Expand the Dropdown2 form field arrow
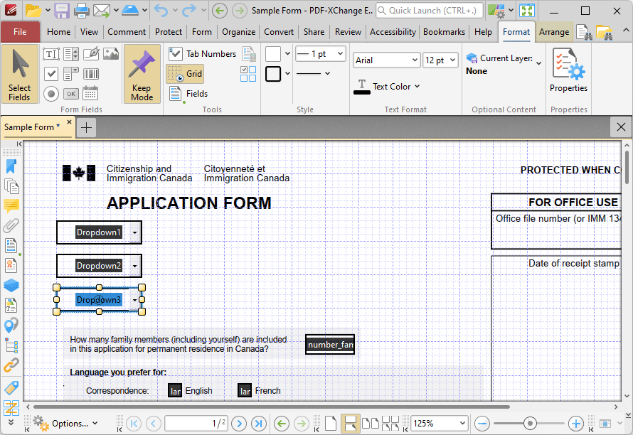Viewport: 633px width, 435px height. pos(135,266)
